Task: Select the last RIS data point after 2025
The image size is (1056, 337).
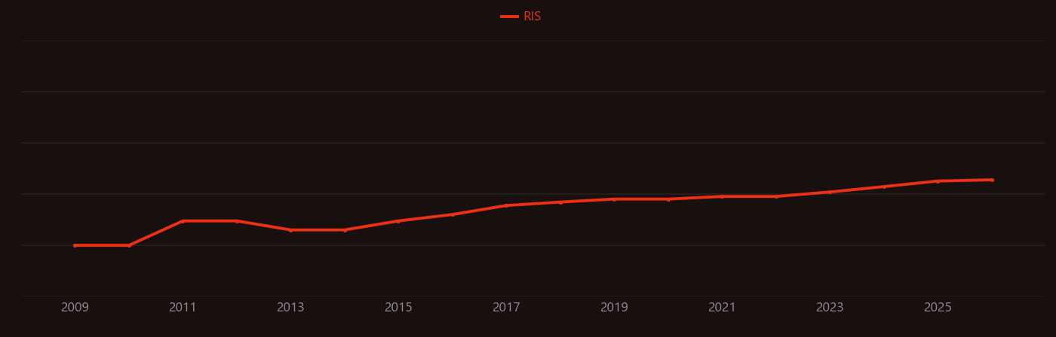Action: coord(992,180)
